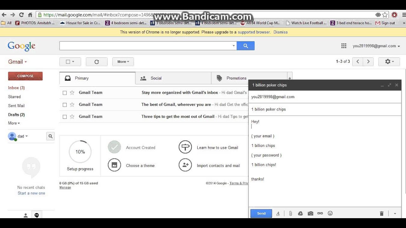Open formatting options in compose window

(x=278, y=213)
